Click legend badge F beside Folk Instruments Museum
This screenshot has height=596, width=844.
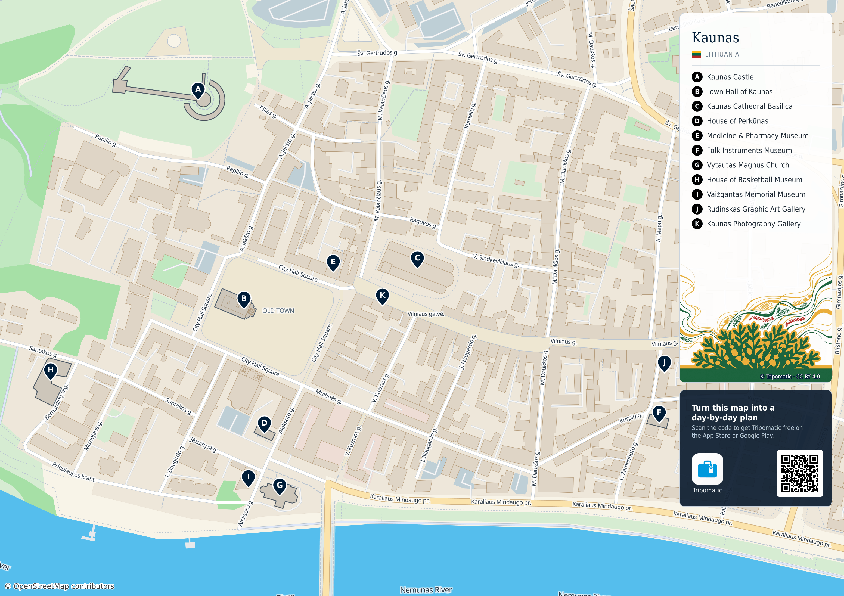click(x=697, y=150)
